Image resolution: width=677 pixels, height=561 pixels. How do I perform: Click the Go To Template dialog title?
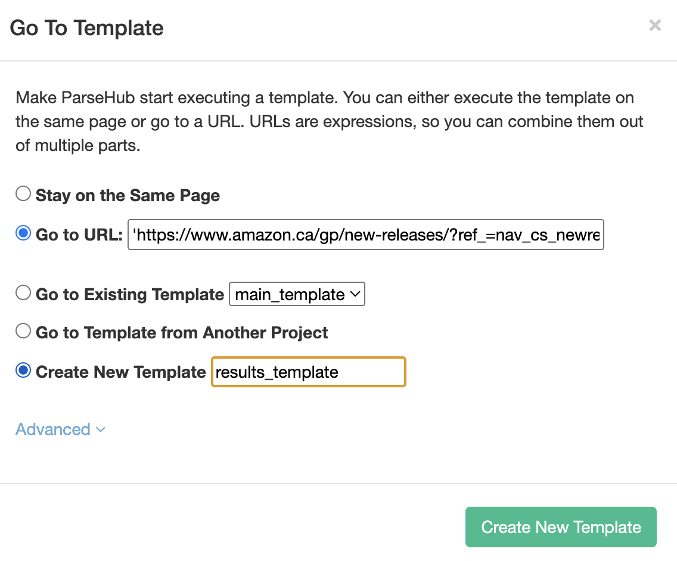coord(86,28)
